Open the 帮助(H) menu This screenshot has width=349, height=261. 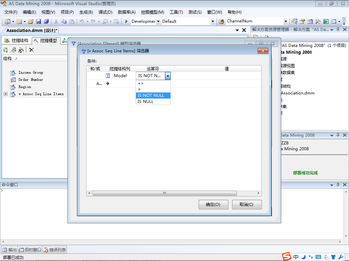point(234,12)
